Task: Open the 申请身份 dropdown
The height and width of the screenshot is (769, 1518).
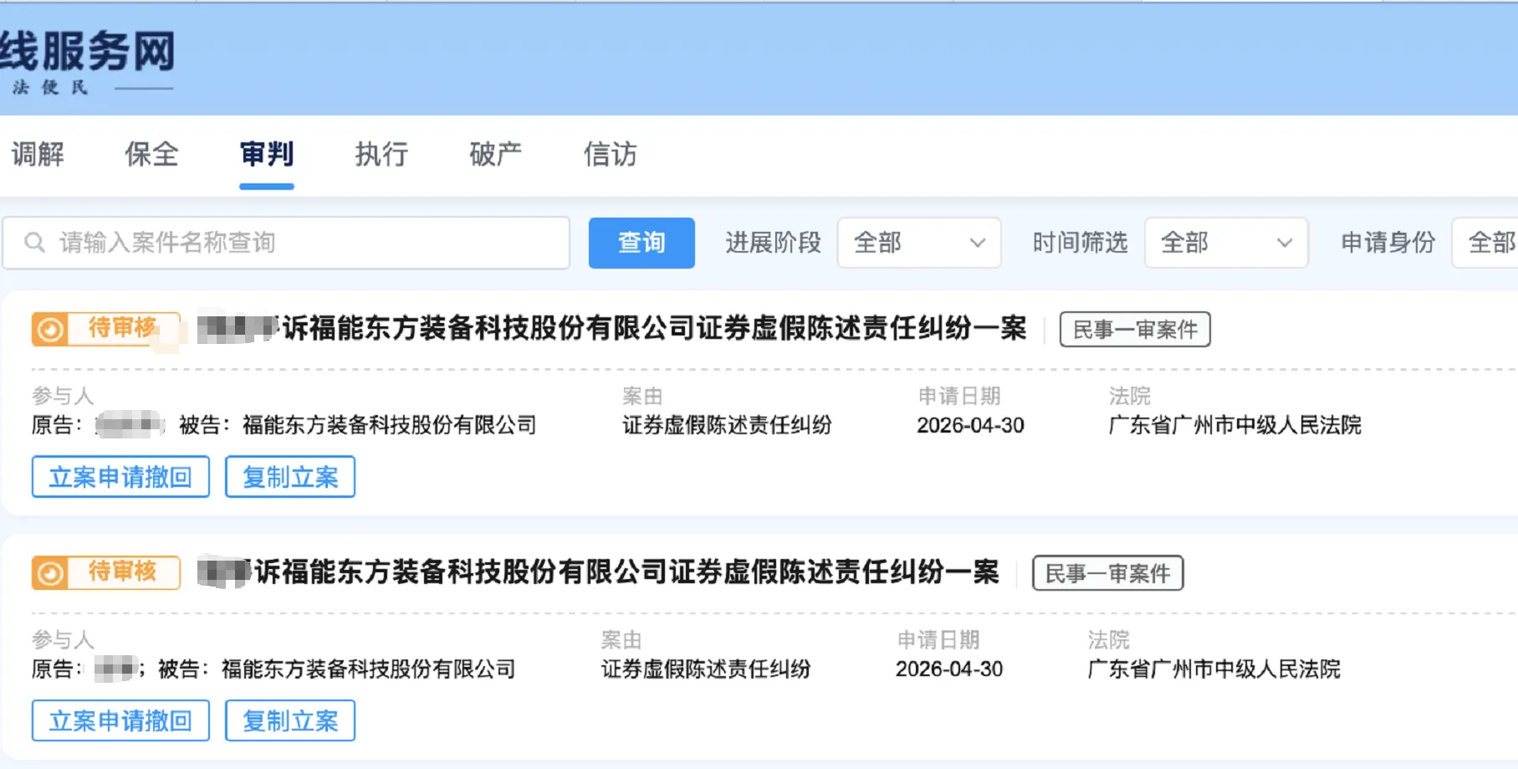Action: (x=1486, y=243)
